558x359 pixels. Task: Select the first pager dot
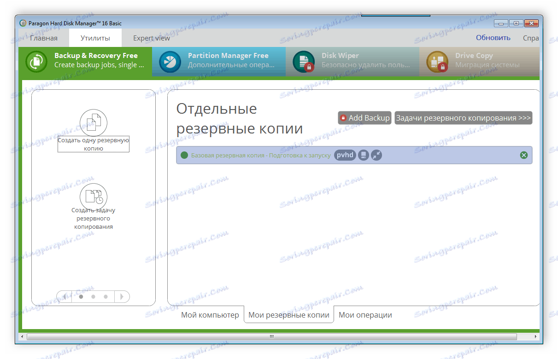pyautogui.click(x=81, y=297)
